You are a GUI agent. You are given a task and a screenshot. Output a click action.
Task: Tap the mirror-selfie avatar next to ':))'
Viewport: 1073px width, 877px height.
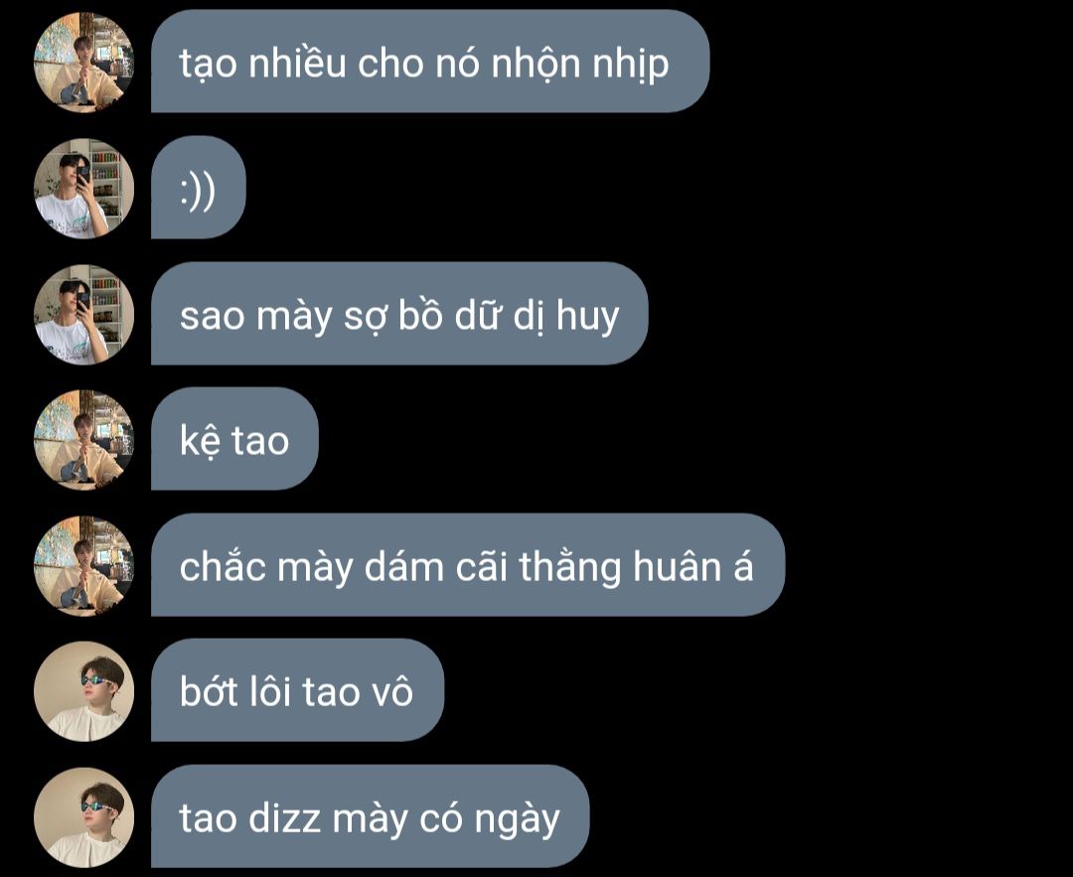(83, 188)
